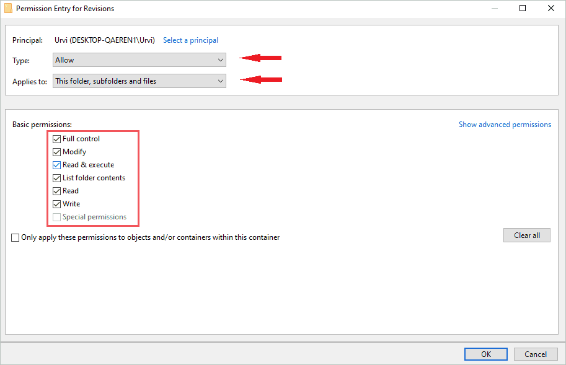Toggle List folder contents checkbox
Screen dimensions: 566x365
pos(57,178)
